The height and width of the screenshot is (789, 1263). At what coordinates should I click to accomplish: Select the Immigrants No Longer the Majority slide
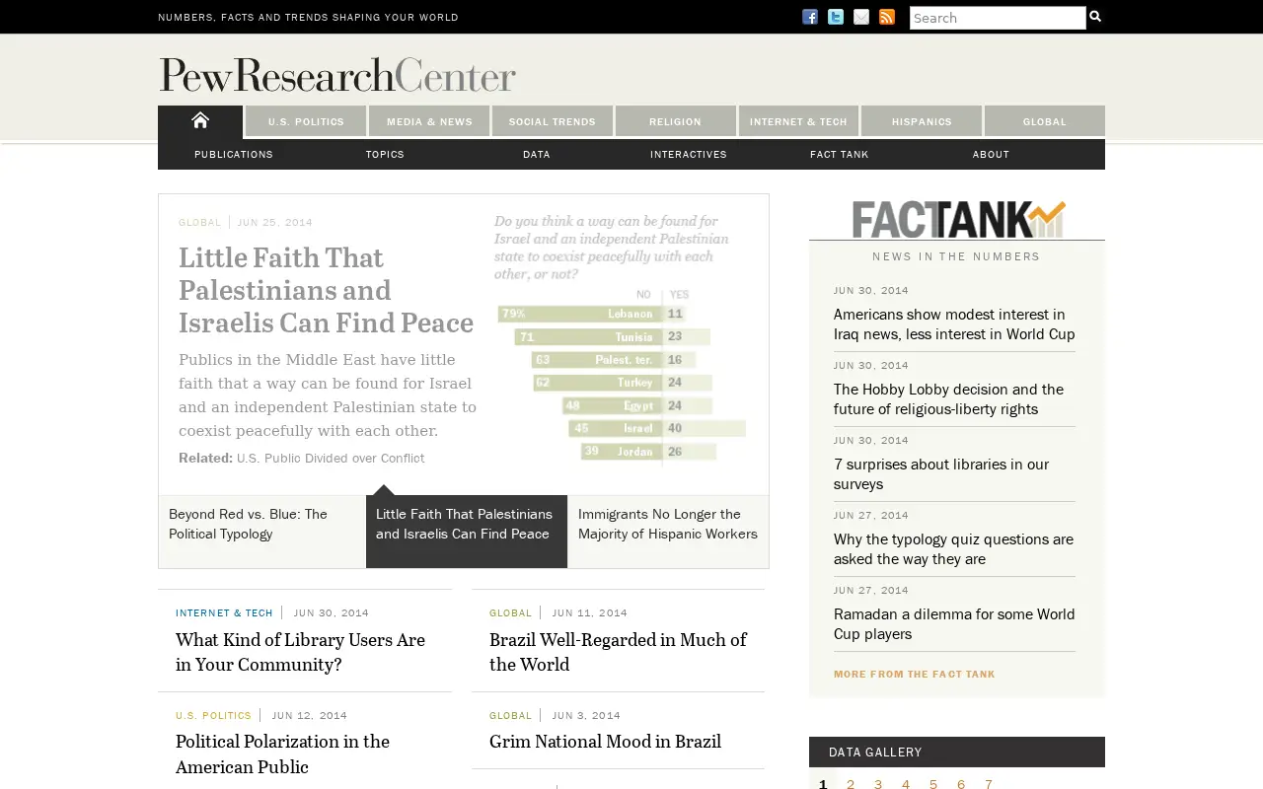point(668,532)
